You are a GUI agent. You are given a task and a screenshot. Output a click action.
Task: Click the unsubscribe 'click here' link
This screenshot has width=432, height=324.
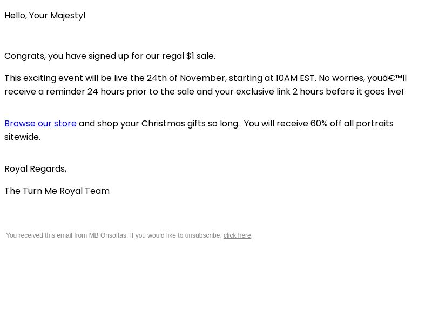[237, 235]
